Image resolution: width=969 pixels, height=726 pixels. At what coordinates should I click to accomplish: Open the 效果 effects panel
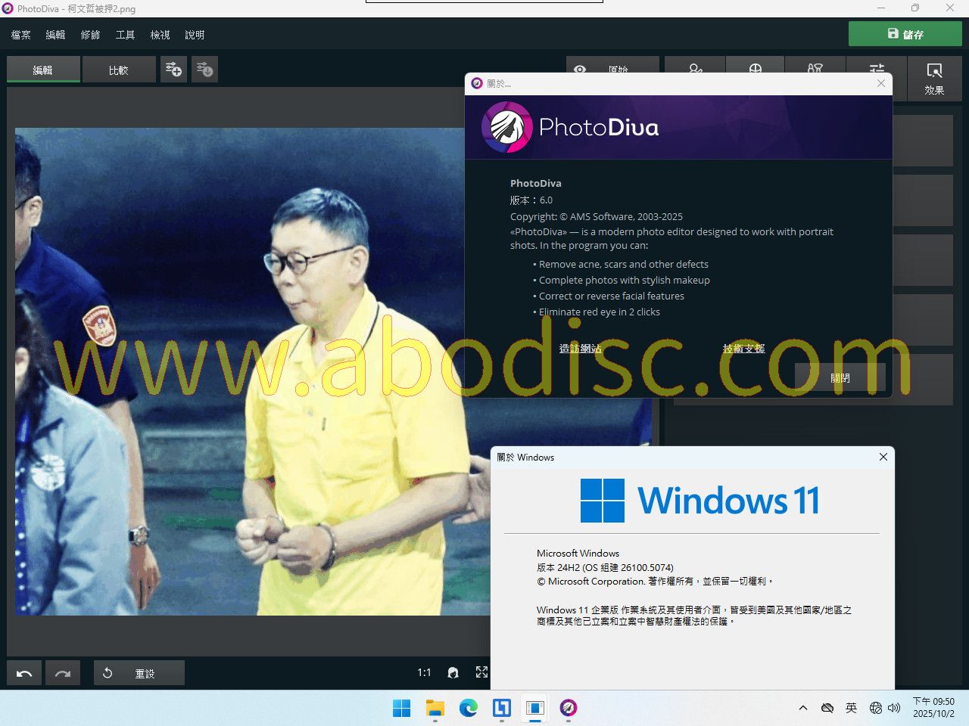[x=934, y=79]
